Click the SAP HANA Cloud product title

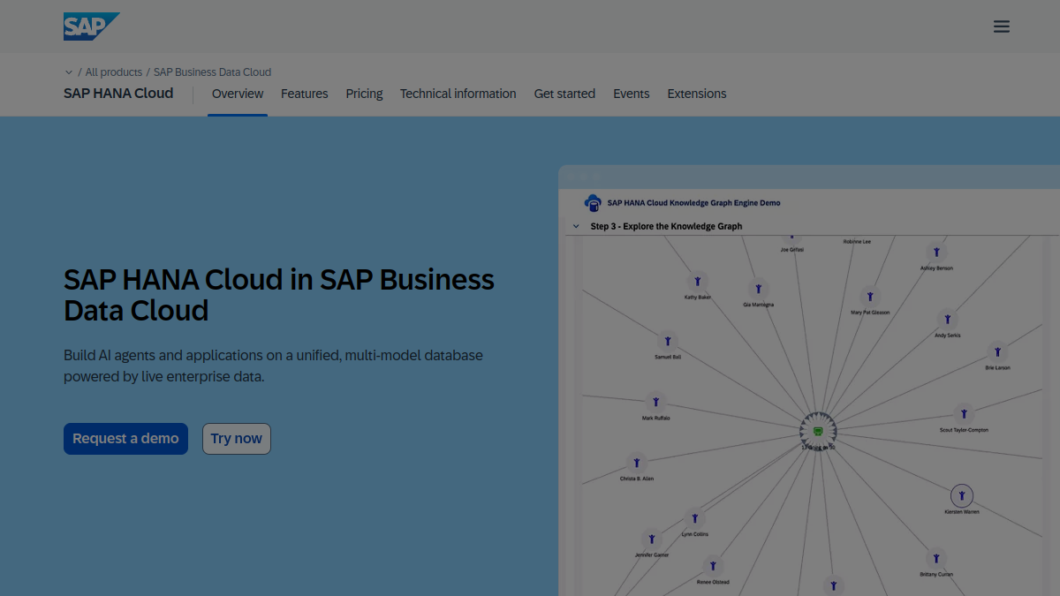coord(118,94)
